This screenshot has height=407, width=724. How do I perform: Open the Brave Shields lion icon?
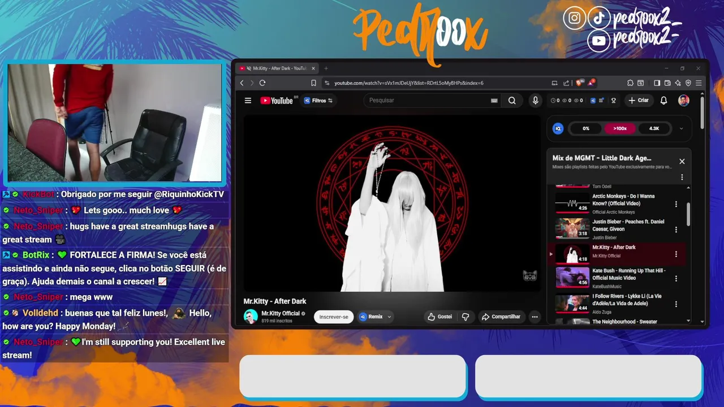[579, 83]
